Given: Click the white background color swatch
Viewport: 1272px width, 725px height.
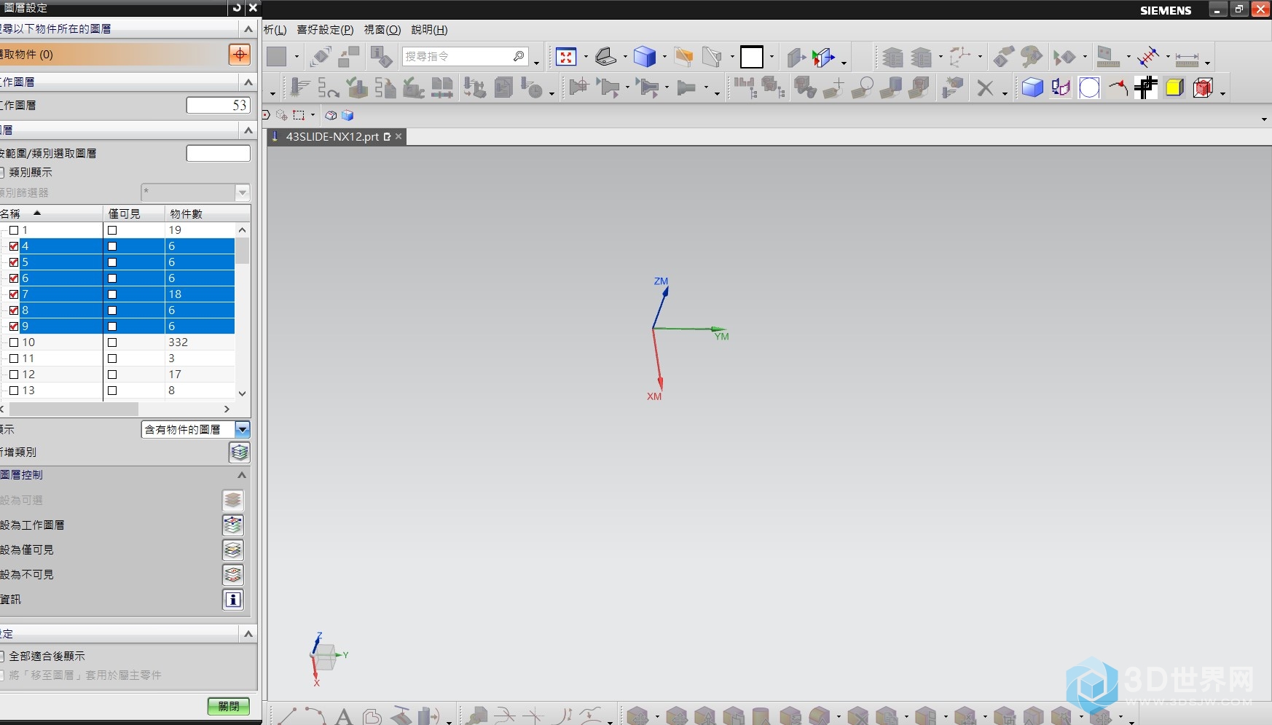Looking at the screenshot, I should pos(751,57).
